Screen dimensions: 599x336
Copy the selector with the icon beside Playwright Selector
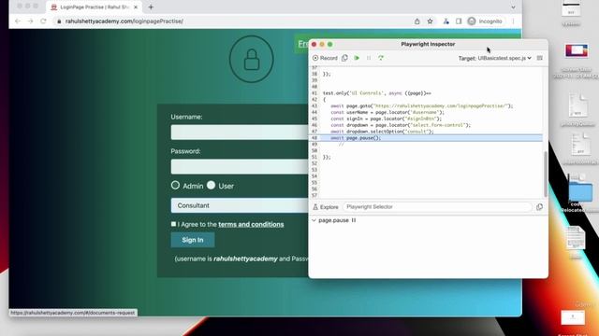pyautogui.click(x=539, y=207)
